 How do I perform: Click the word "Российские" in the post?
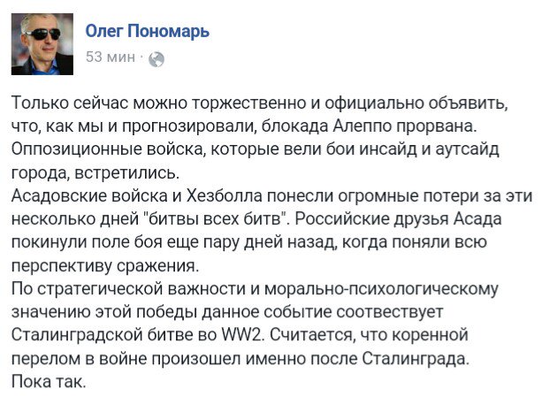[x=342, y=219]
